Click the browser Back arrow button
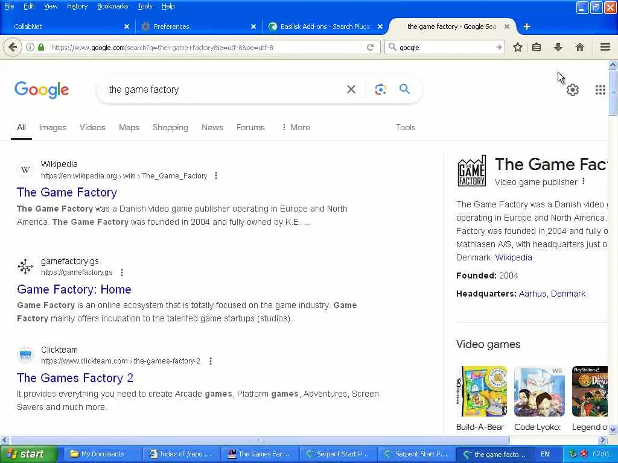 (x=12, y=47)
